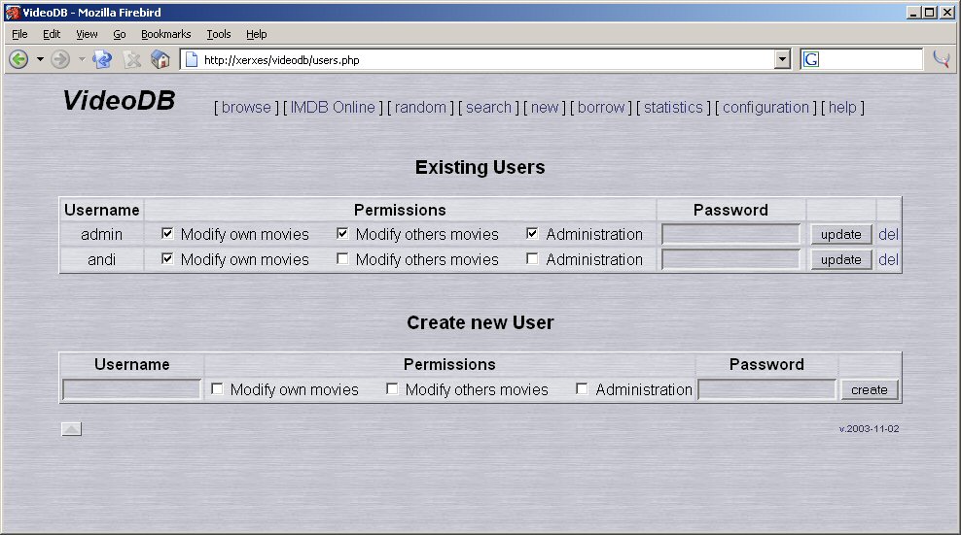Image resolution: width=961 pixels, height=535 pixels.
Task: Open the Go menu
Action: click(120, 34)
